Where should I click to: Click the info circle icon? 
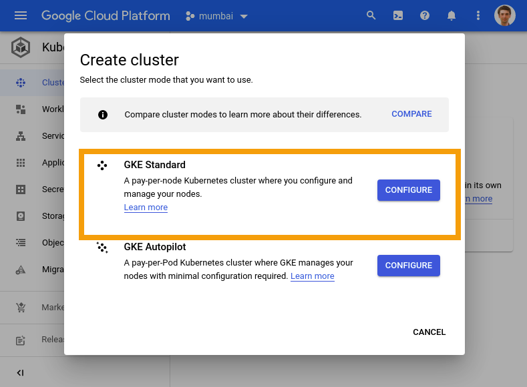tap(102, 115)
